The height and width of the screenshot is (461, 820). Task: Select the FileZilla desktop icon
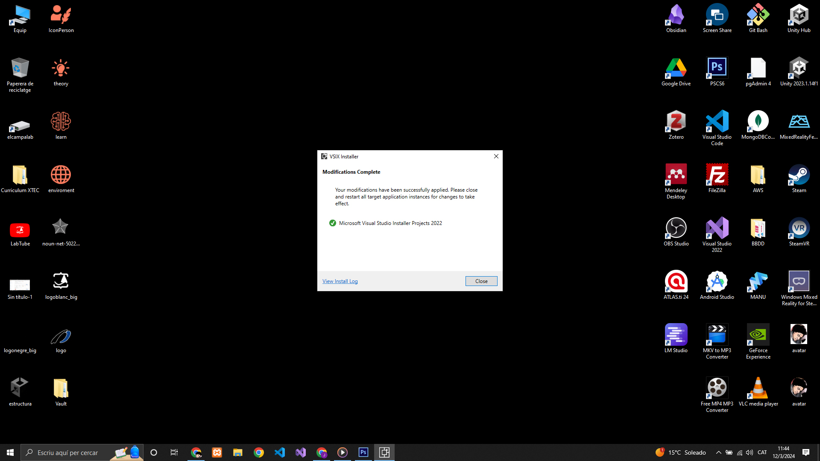[717, 178]
